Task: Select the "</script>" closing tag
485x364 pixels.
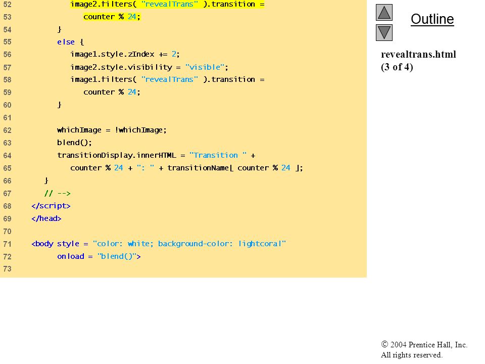Action: coord(51,206)
